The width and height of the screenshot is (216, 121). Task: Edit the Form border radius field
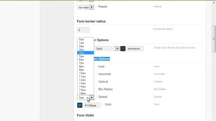[83, 30]
